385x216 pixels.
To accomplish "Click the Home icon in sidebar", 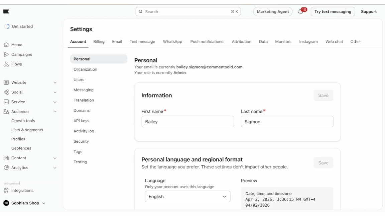I will (6, 45).
